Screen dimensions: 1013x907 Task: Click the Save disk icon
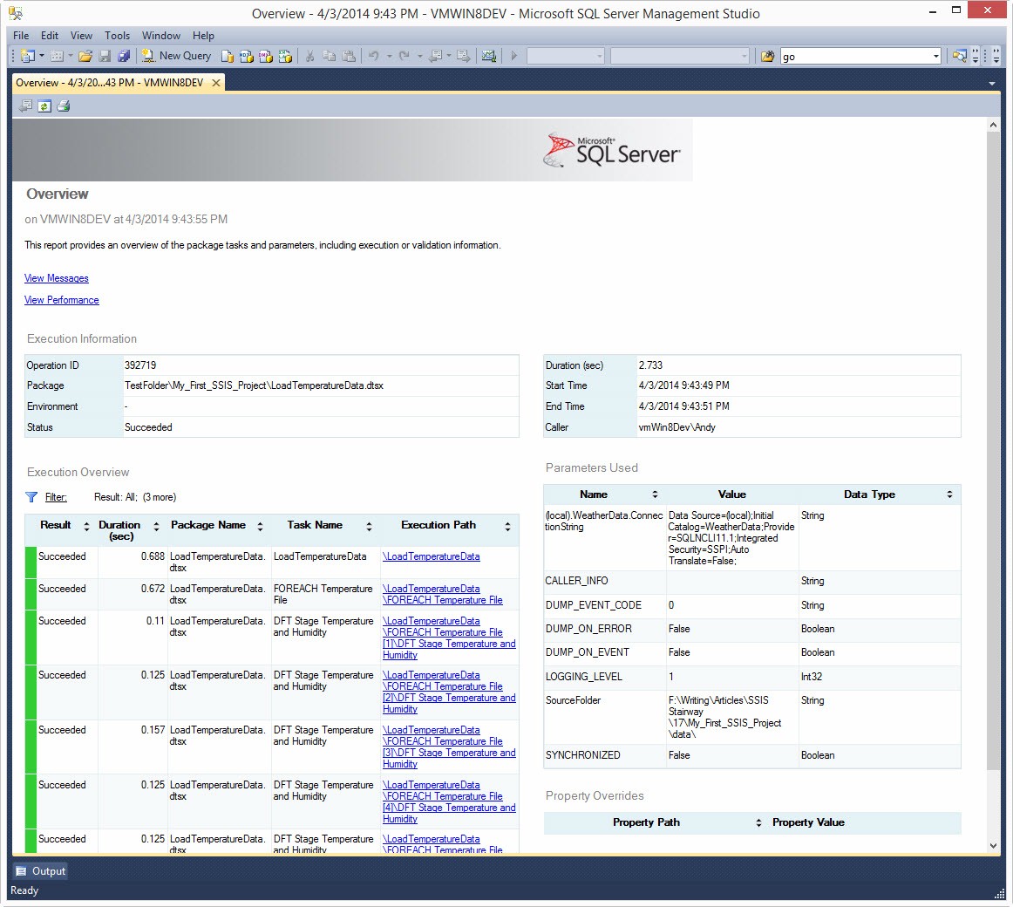[x=105, y=56]
